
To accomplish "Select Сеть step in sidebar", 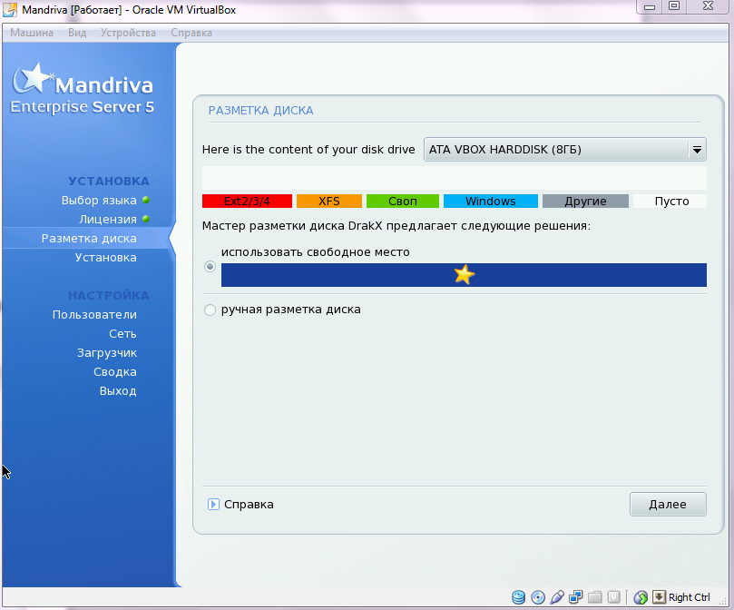I will [122, 333].
